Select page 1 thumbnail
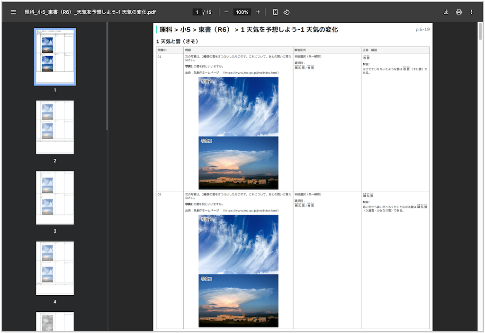The image size is (485, 333). tap(55, 57)
